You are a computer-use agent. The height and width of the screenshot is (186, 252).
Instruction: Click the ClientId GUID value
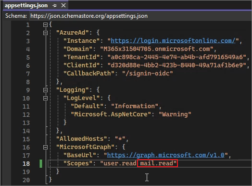pyautogui.click(x=177, y=65)
